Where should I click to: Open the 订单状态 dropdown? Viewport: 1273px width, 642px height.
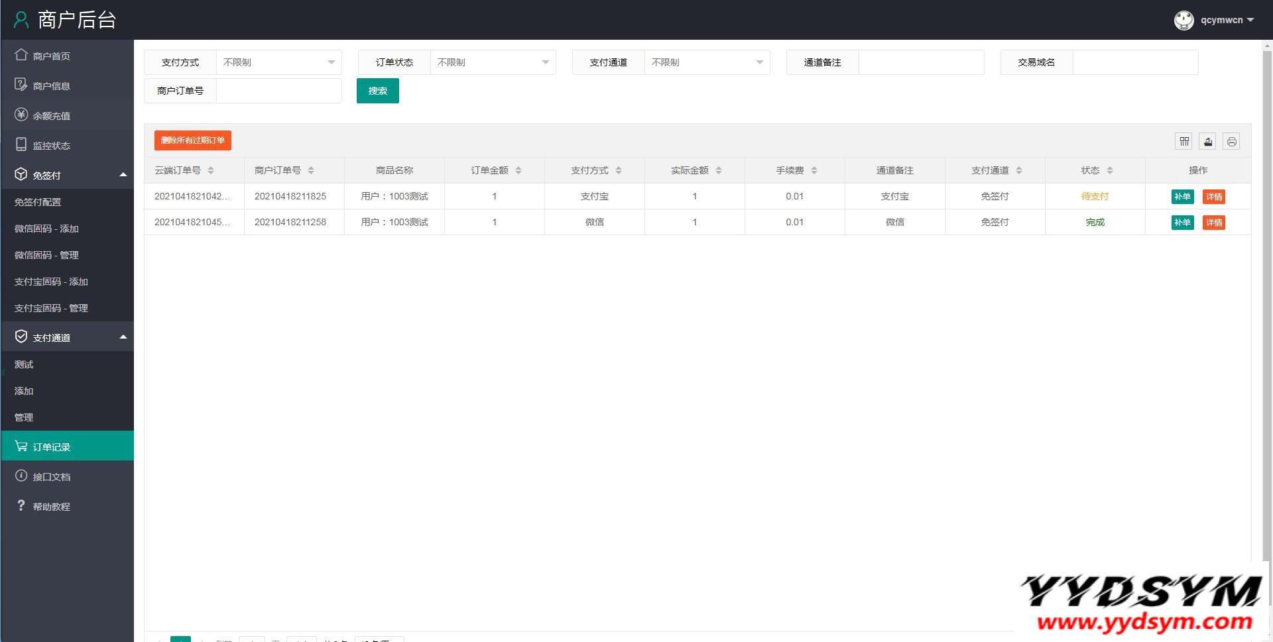[x=493, y=62]
